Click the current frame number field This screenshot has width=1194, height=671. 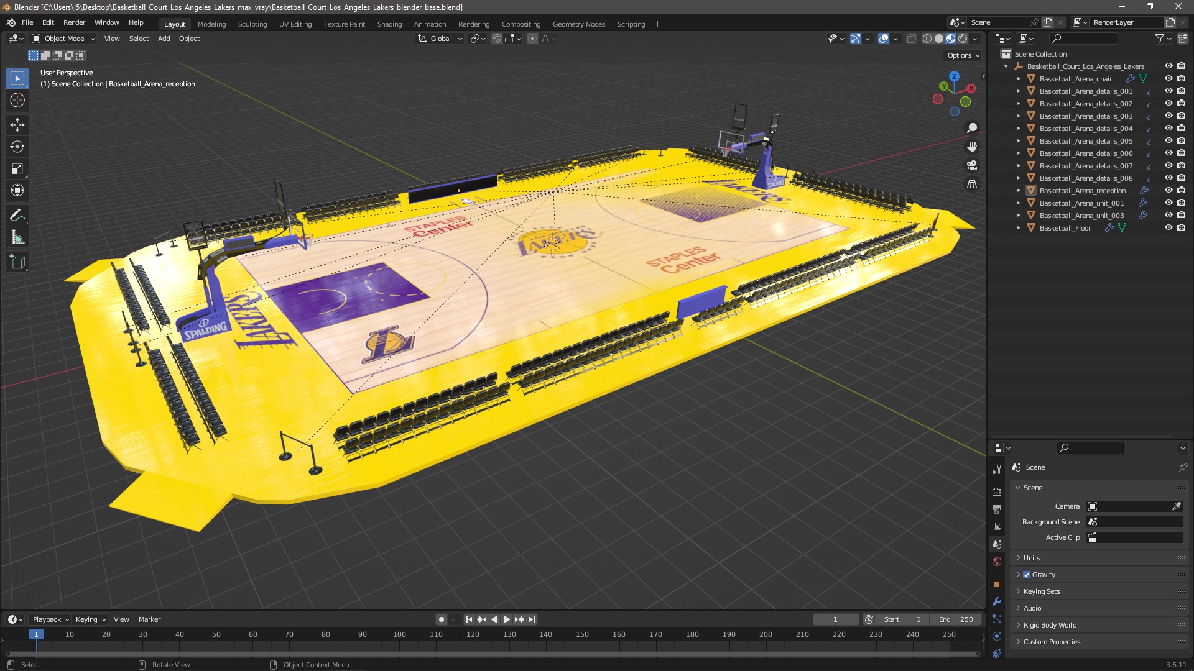pos(835,619)
